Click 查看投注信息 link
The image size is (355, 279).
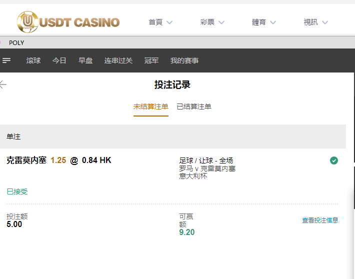click(320, 220)
